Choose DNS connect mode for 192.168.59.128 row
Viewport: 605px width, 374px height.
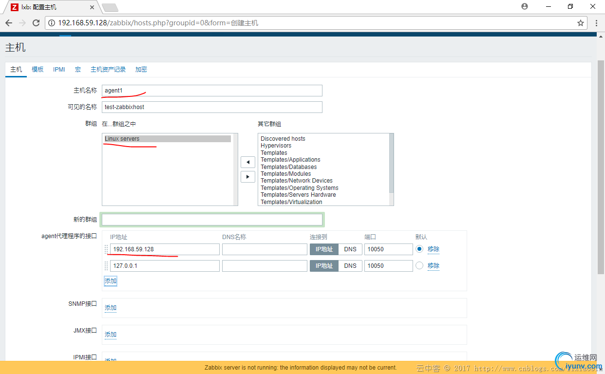(350, 249)
